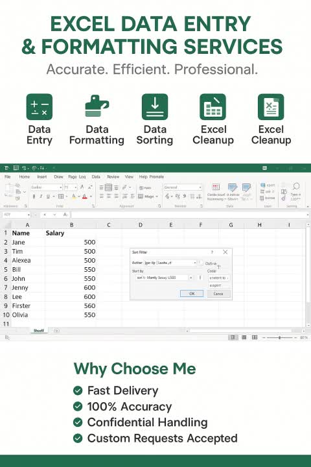Click the Insert Function fx icon
This screenshot has width=311, height=467.
[x=65, y=215]
